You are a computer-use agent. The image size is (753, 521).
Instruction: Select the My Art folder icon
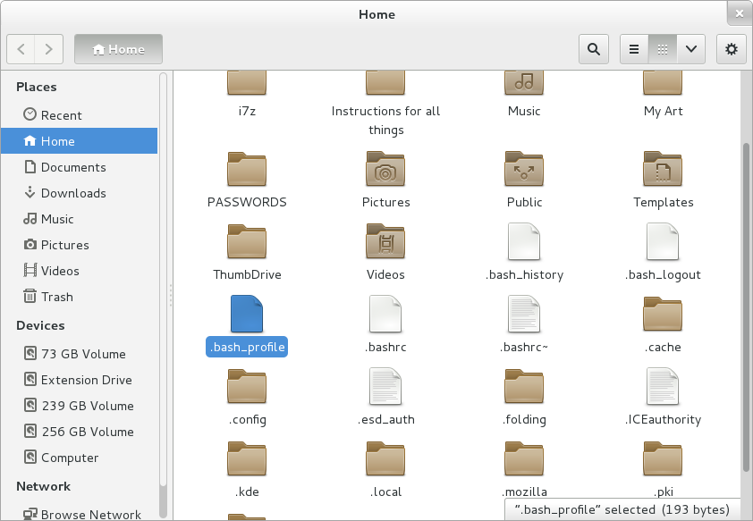click(663, 83)
